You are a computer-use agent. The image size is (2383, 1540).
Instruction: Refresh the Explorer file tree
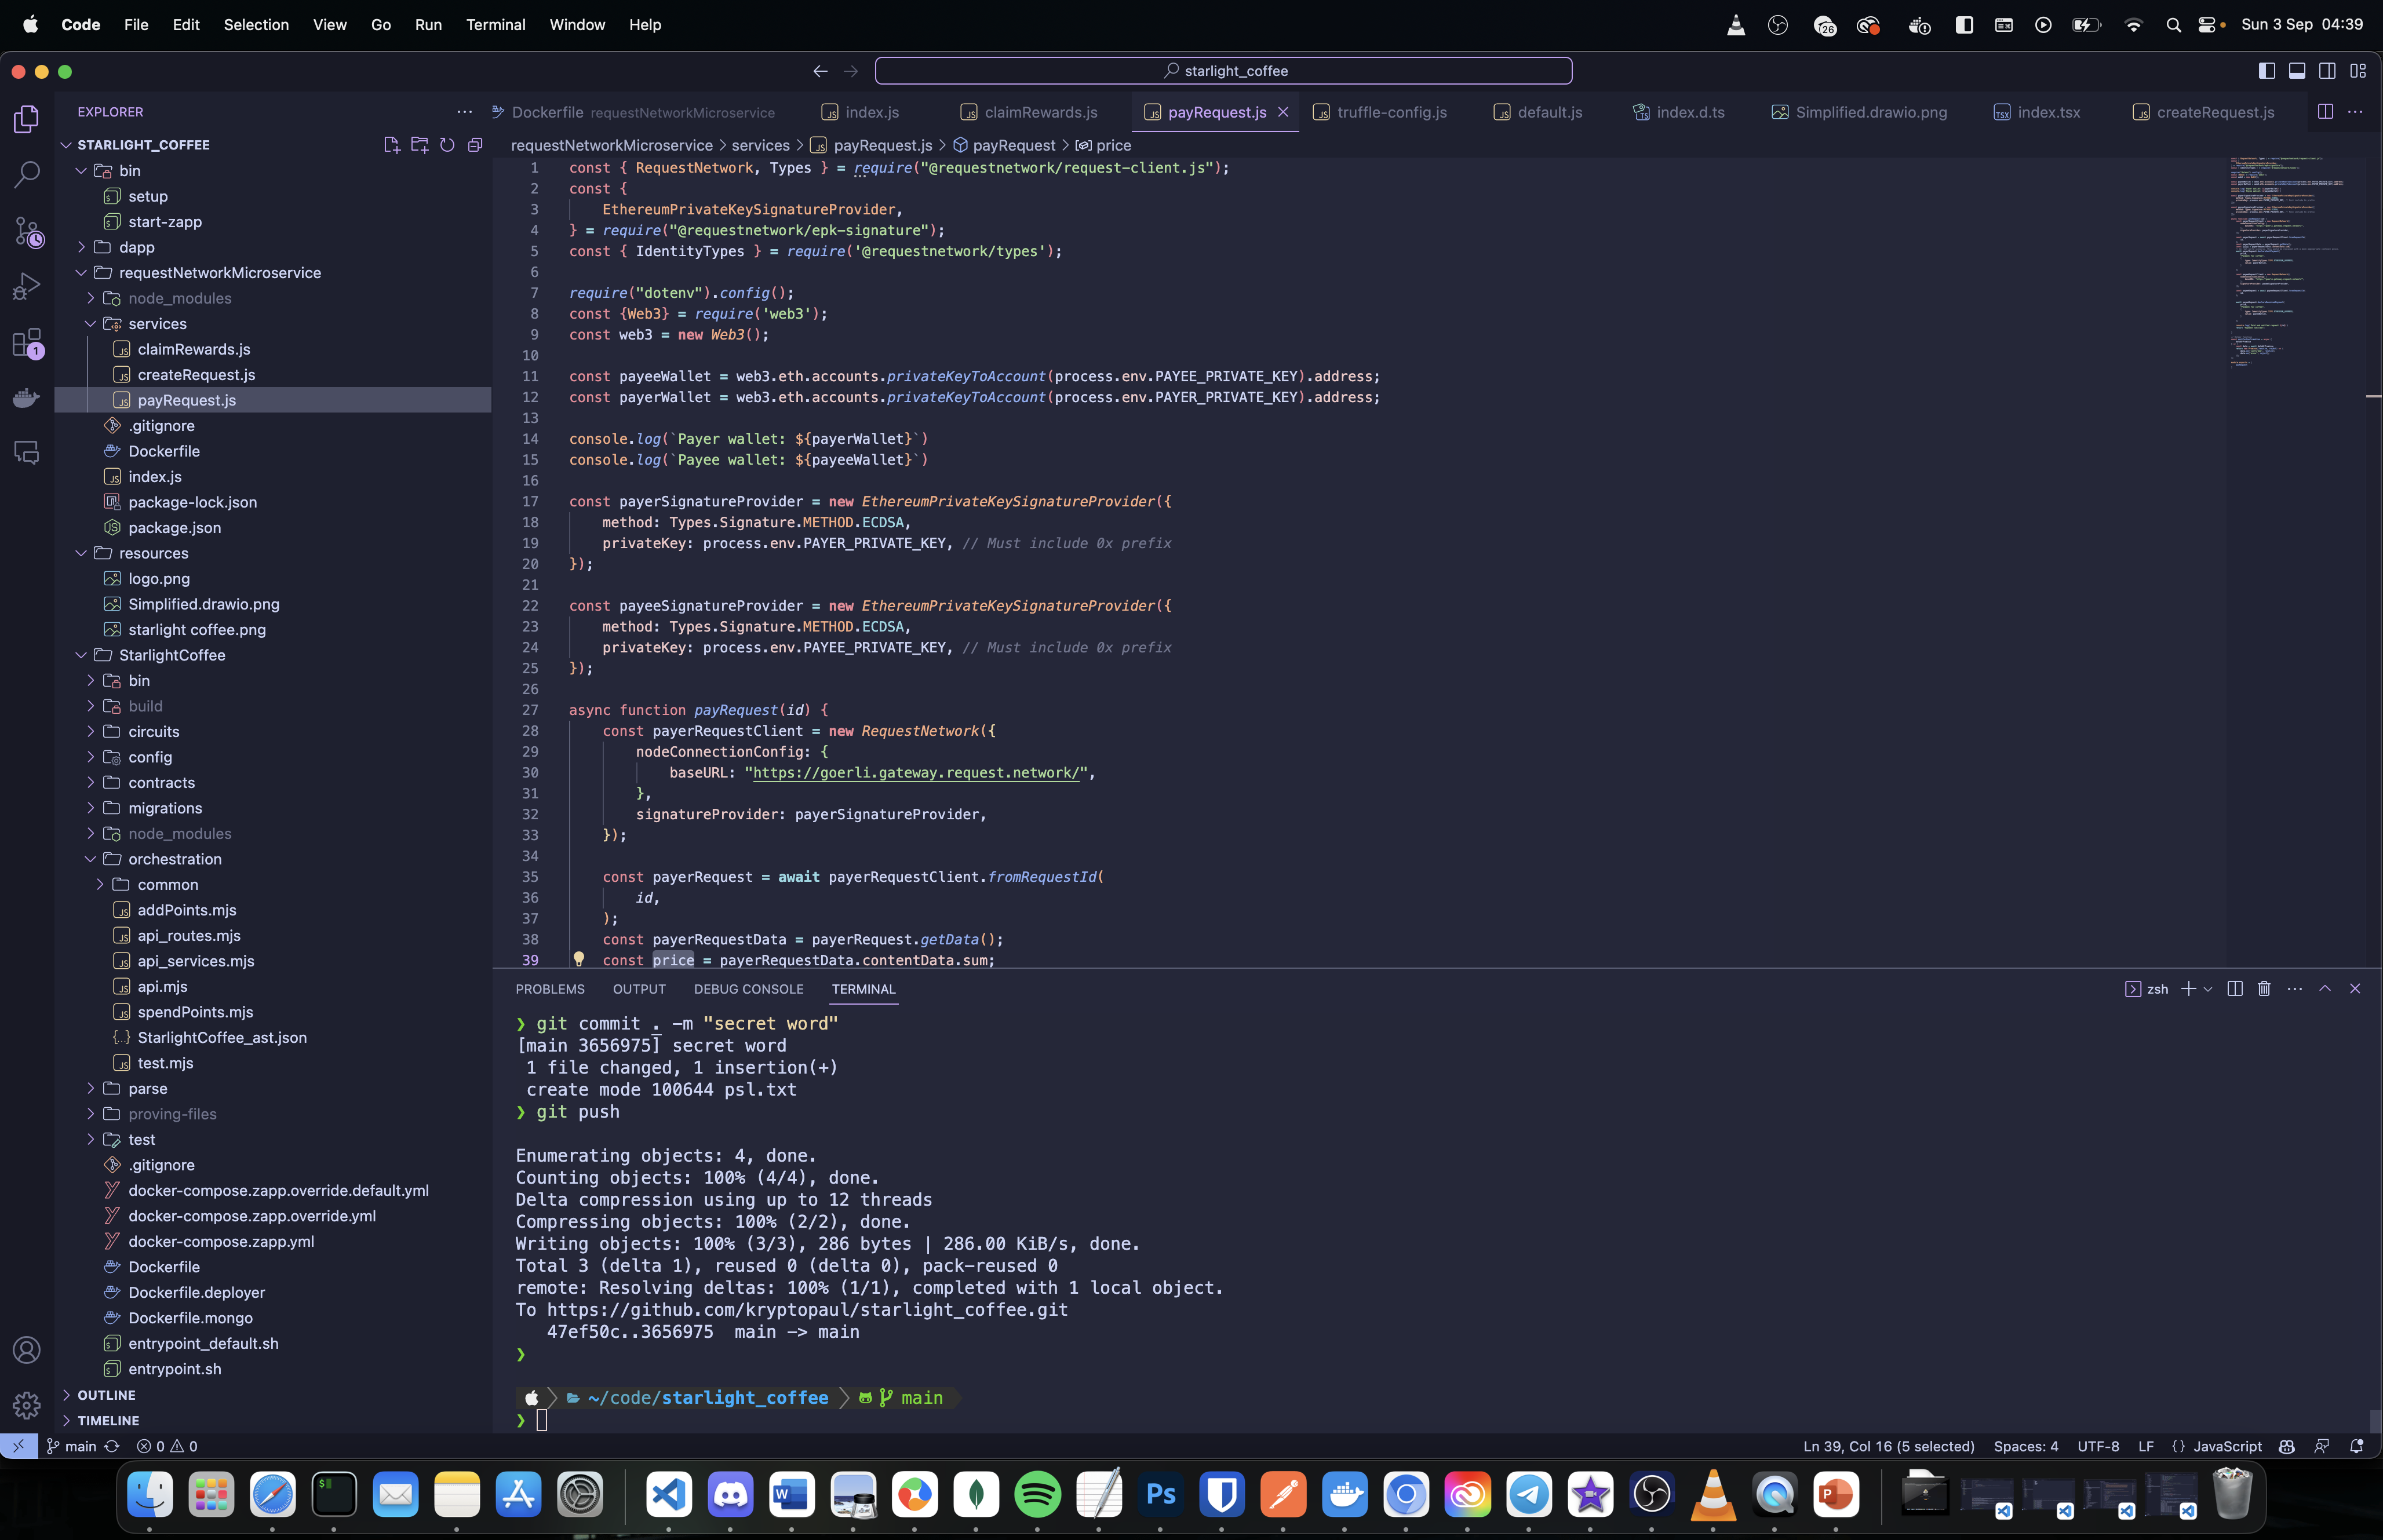tap(447, 145)
